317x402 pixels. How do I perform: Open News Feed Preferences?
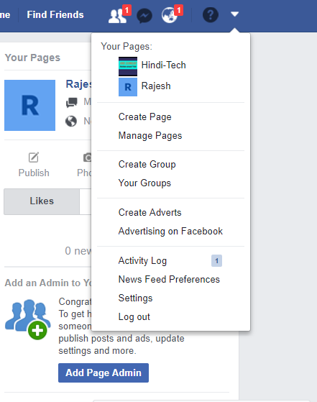(x=169, y=280)
